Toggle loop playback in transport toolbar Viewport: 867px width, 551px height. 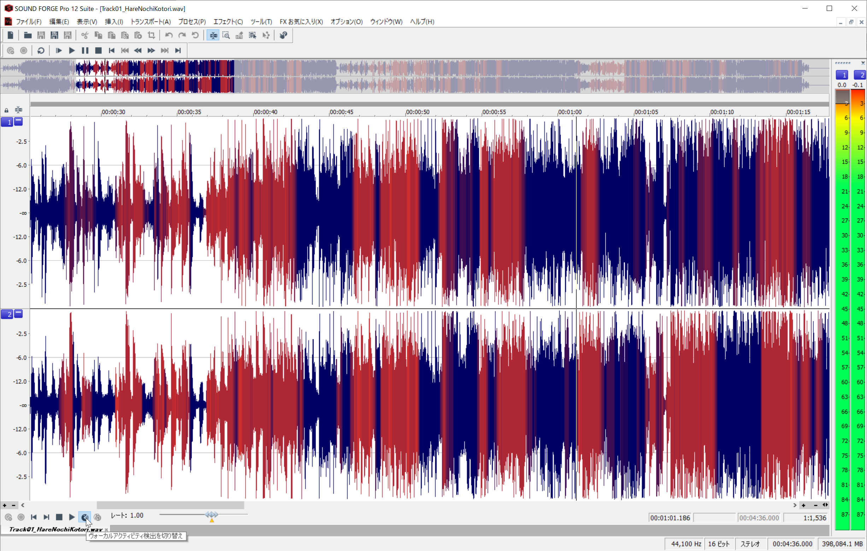[x=41, y=51]
